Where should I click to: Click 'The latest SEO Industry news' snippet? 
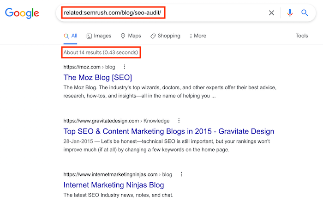(x=118, y=195)
